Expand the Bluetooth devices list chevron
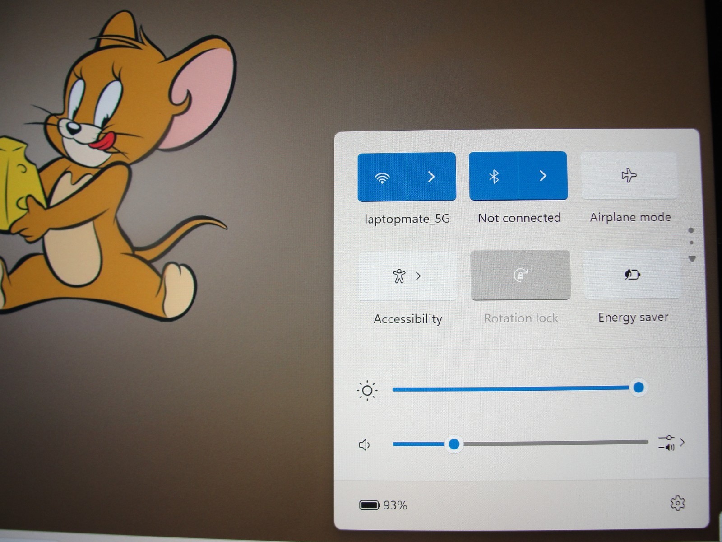The height and width of the screenshot is (542, 722). pyautogui.click(x=543, y=176)
